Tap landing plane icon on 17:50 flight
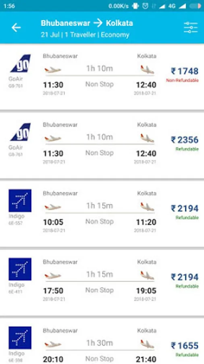The width and height of the screenshot is (204, 364). click(x=147, y=275)
